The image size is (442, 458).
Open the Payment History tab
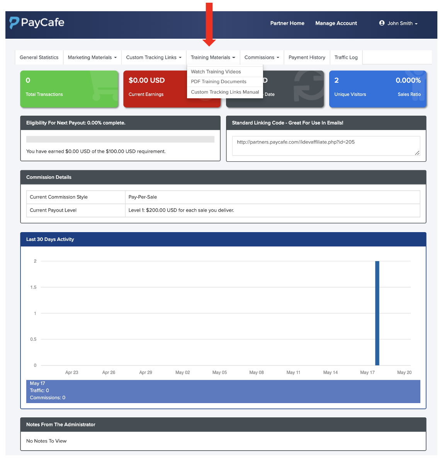(x=307, y=58)
